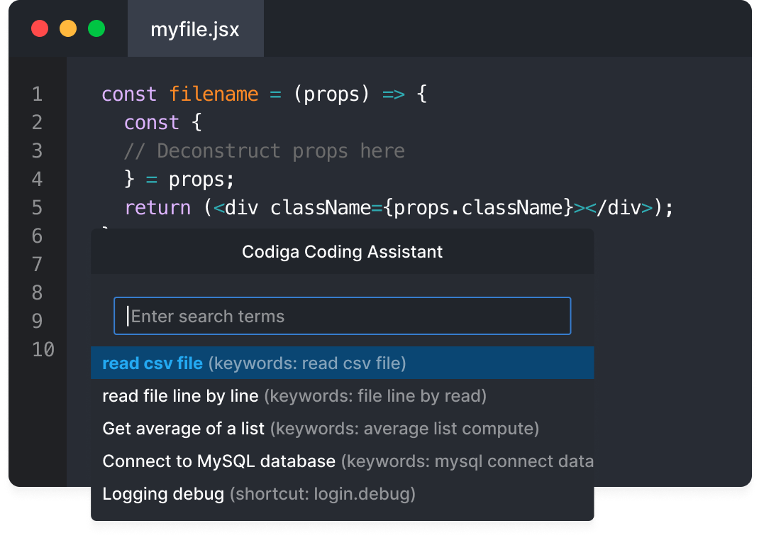Pick Get average of a list snippet
The width and height of the screenshot is (759, 538).
point(342,429)
